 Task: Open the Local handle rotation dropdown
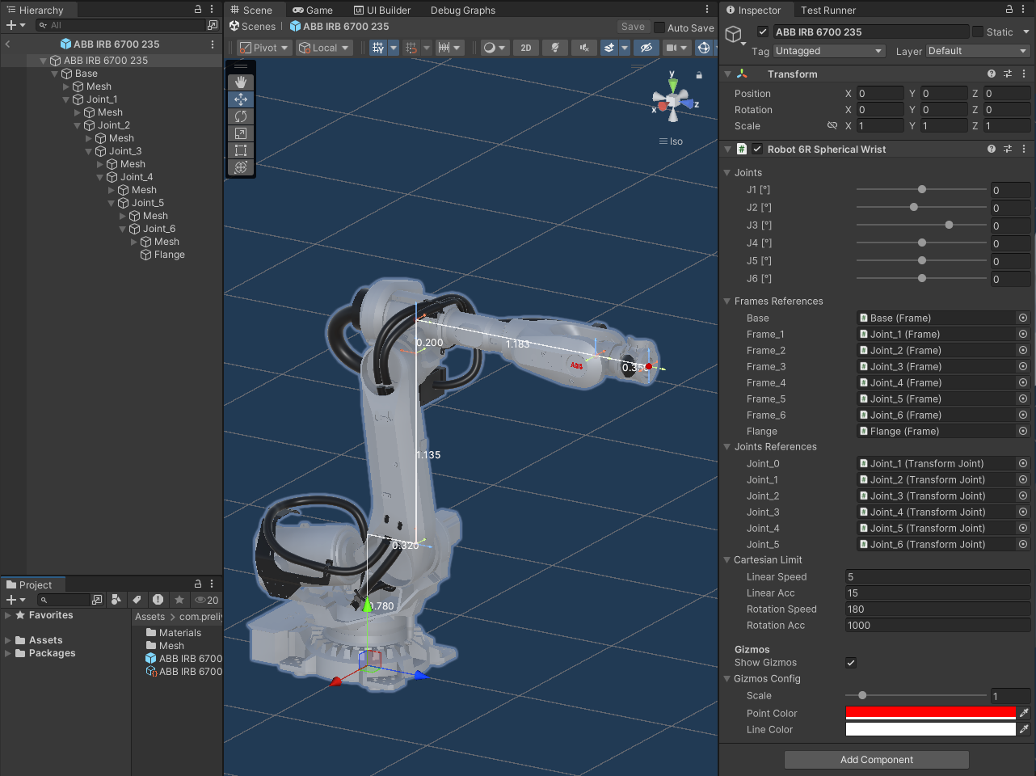(x=324, y=48)
